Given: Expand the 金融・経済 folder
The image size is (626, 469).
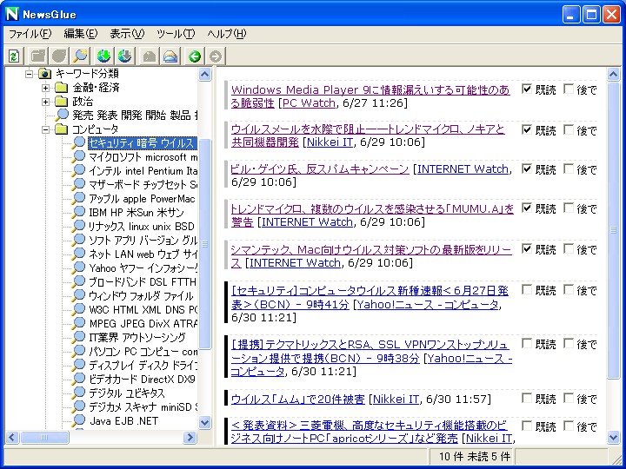Looking at the screenshot, I should pyautogui.click(x=45, y=88).
